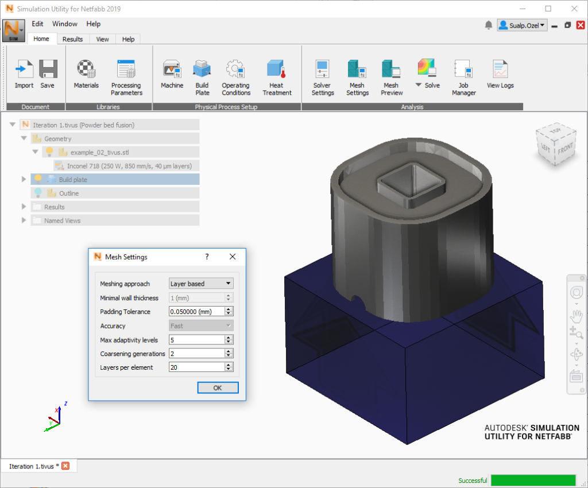Open the Window menu
The width and height of the screenshot is (588, 488).
(64, 24)
